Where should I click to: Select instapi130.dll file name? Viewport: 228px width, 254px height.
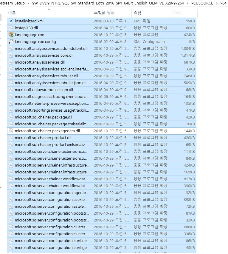click(x=26, y=28)
